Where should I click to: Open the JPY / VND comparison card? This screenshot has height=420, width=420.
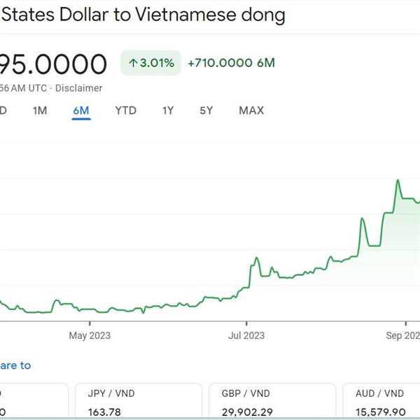pos(139,402)
